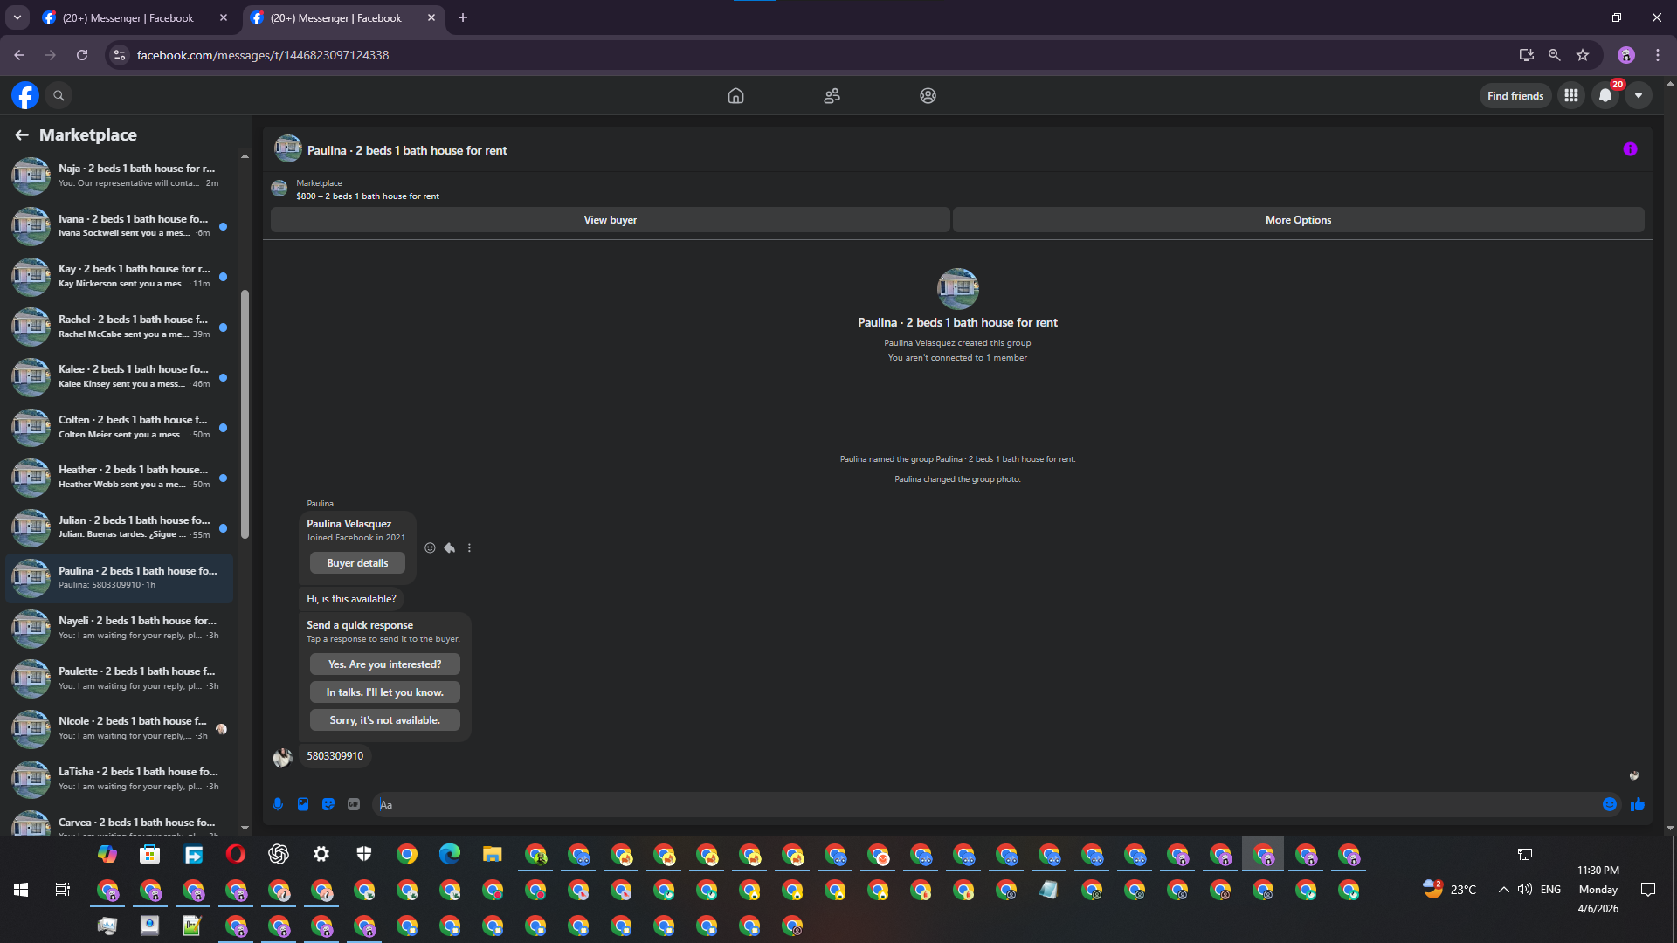Open the Windows notification center
The width and height of the screenshot is (1677, 943).
1648,890
